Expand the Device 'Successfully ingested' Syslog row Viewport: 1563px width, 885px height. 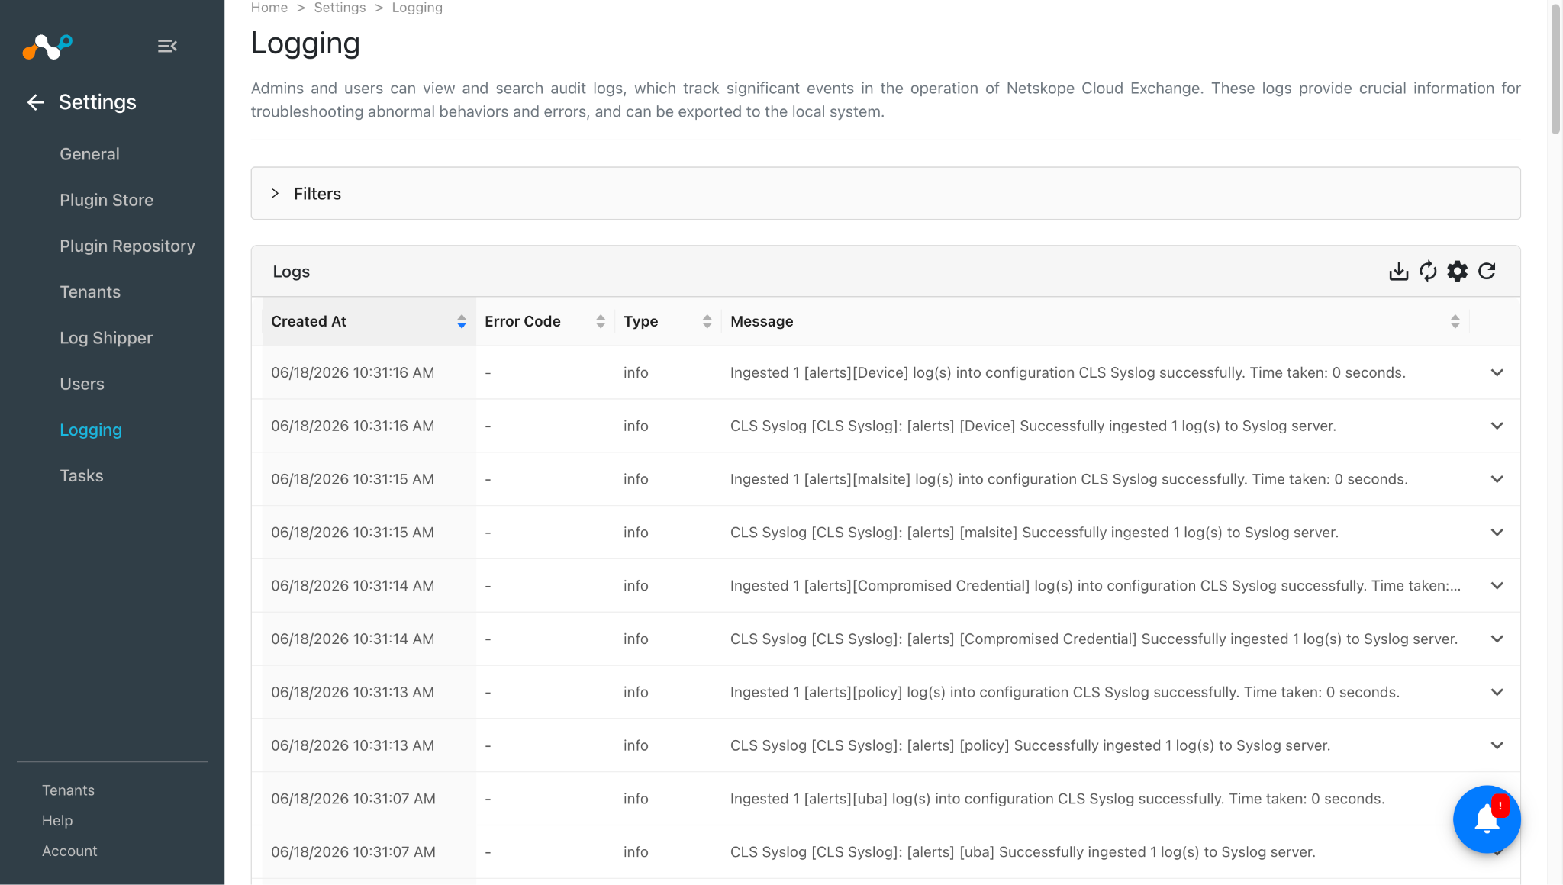pos(1497,426)
